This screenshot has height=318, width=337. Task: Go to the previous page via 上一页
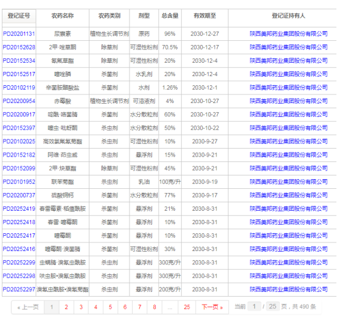click(x=28, y=307)
